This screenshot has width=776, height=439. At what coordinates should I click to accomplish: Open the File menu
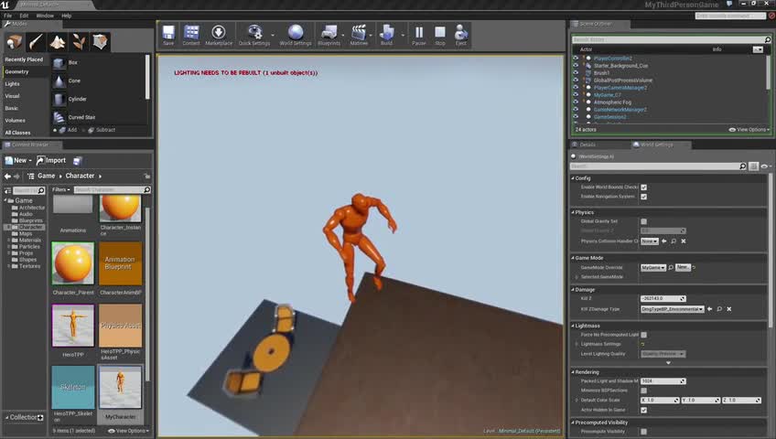coord(8,16)
